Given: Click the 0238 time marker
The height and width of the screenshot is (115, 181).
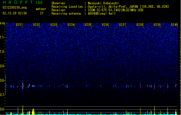Looking at the screenshot, I should [140, 25].
